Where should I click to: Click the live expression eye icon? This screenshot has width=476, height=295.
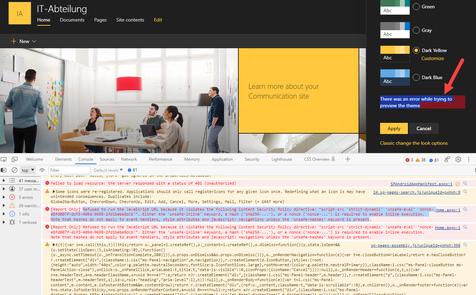42,170
